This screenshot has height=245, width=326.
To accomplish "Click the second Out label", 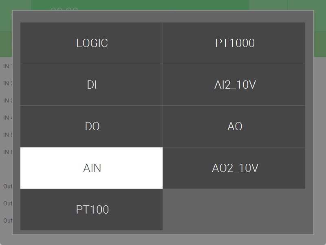I will tap(7, 203).
